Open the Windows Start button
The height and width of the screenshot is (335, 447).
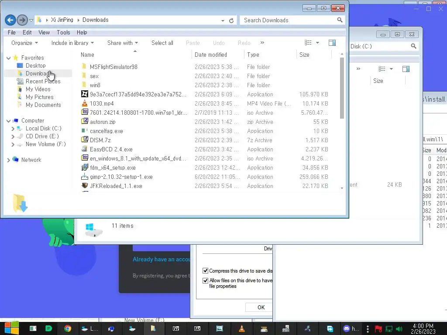[12, 328]
